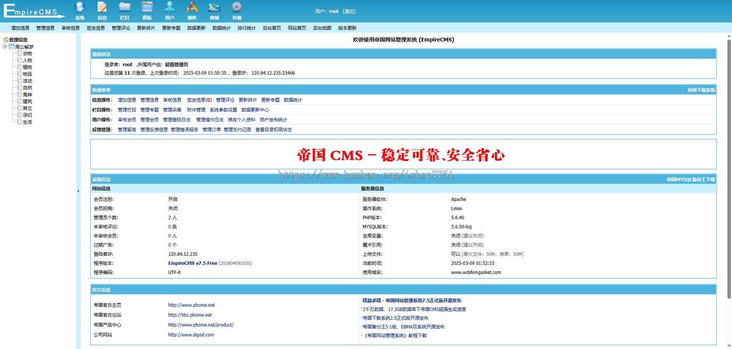The image size is (732, 349).
Task: Open the 商城 (Shop) card icon
Action: click(x=214, y=7)
